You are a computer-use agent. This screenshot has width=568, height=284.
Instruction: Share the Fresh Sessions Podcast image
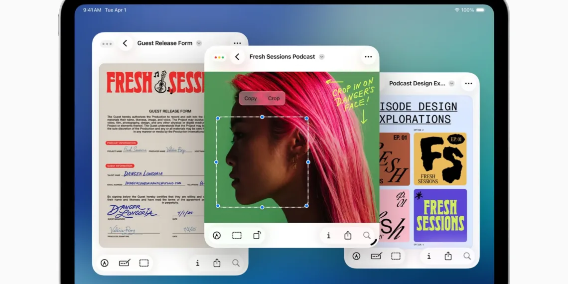(348, 235)
